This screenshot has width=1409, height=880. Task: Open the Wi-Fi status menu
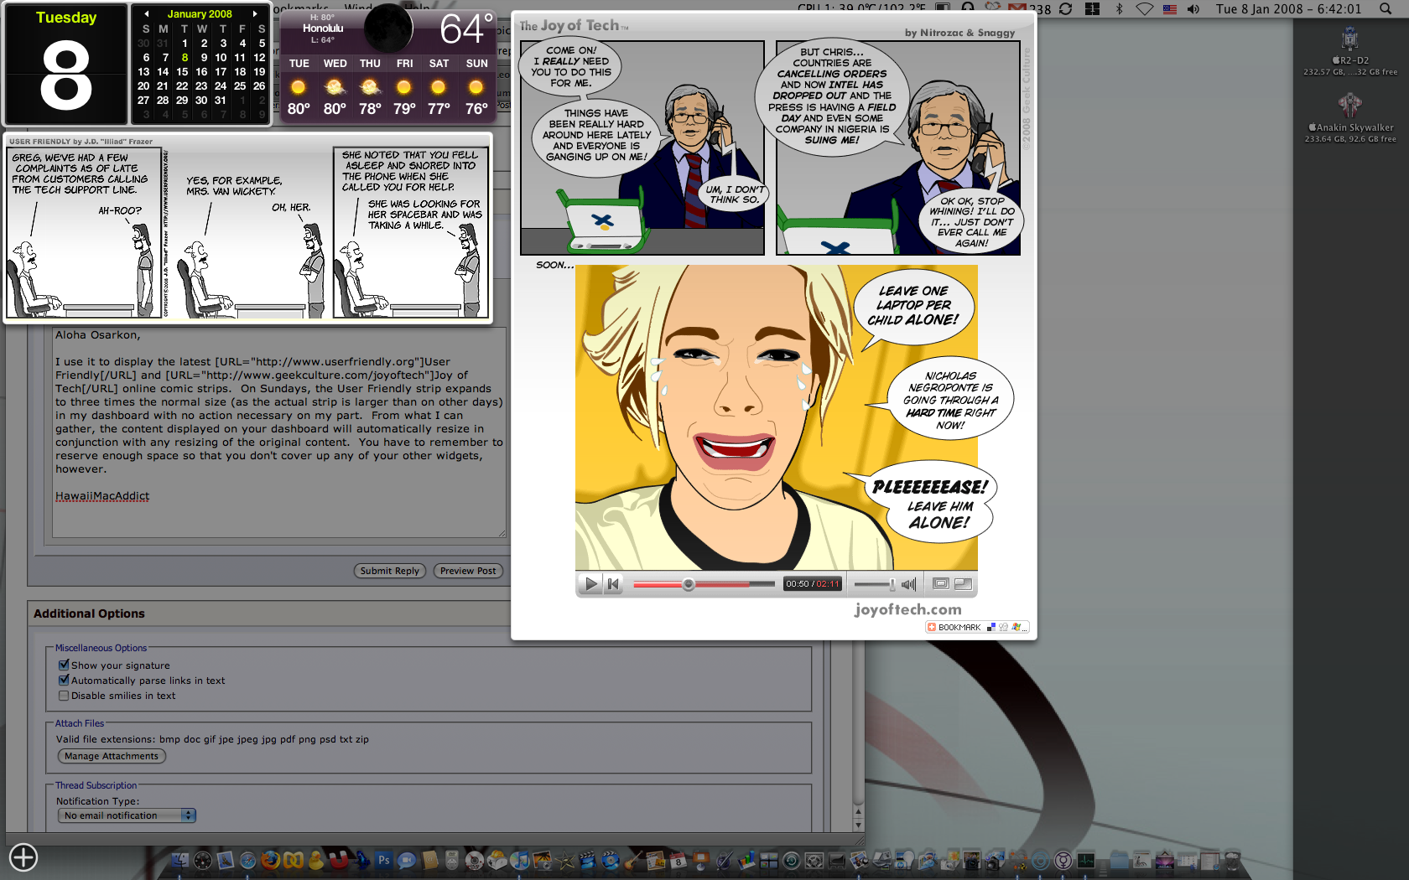click(x=1145, y=8)
